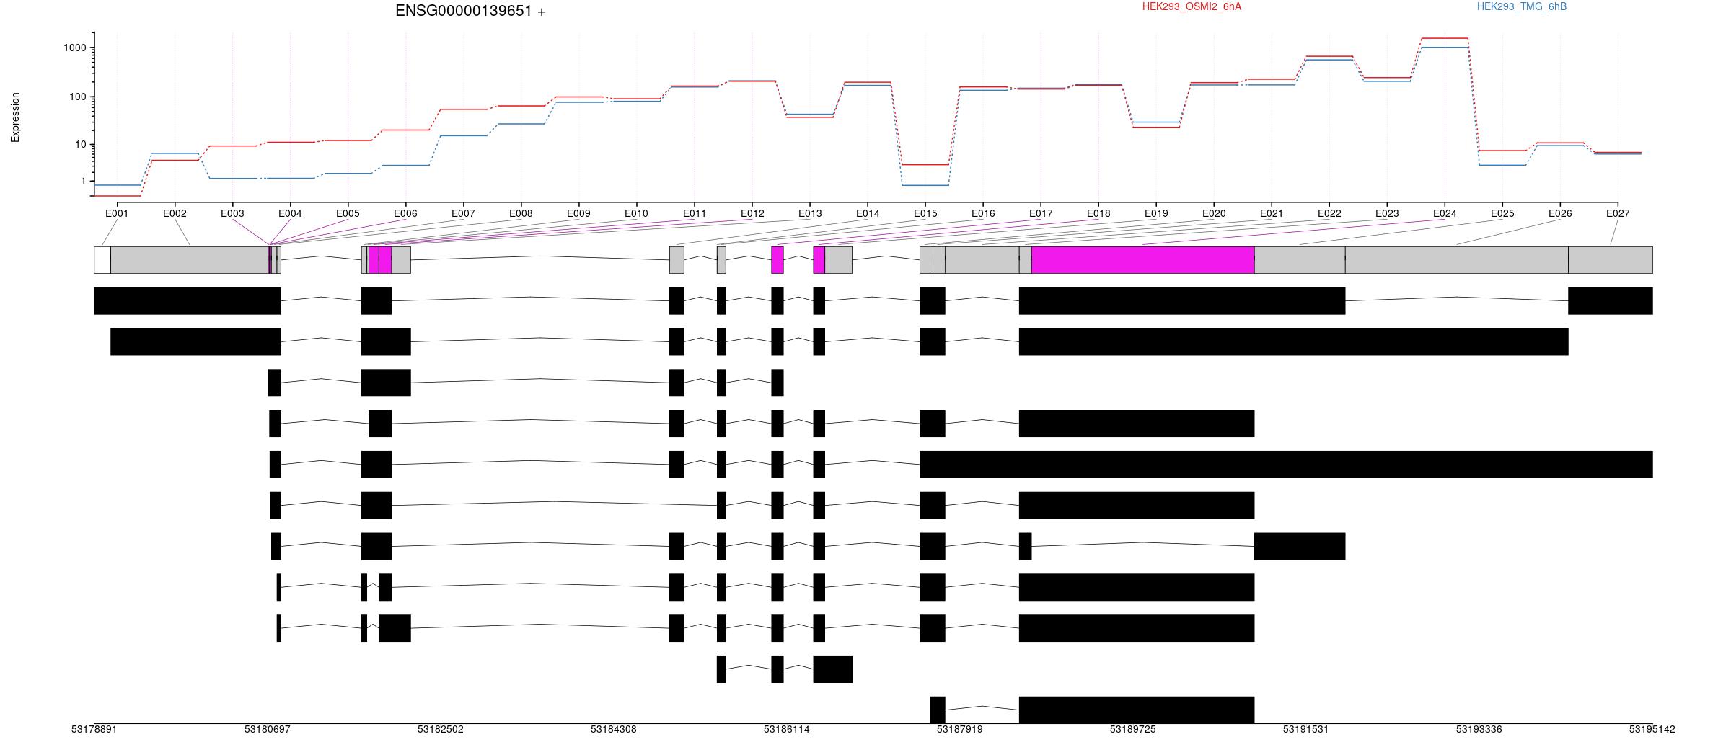The width and height of the screenshot is (1731, 742).
Task: Click the white first exon segment of gene model
Action: coord(102,260)
